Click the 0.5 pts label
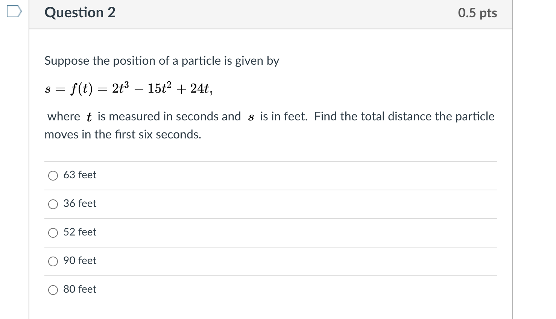 pos(477,12)
